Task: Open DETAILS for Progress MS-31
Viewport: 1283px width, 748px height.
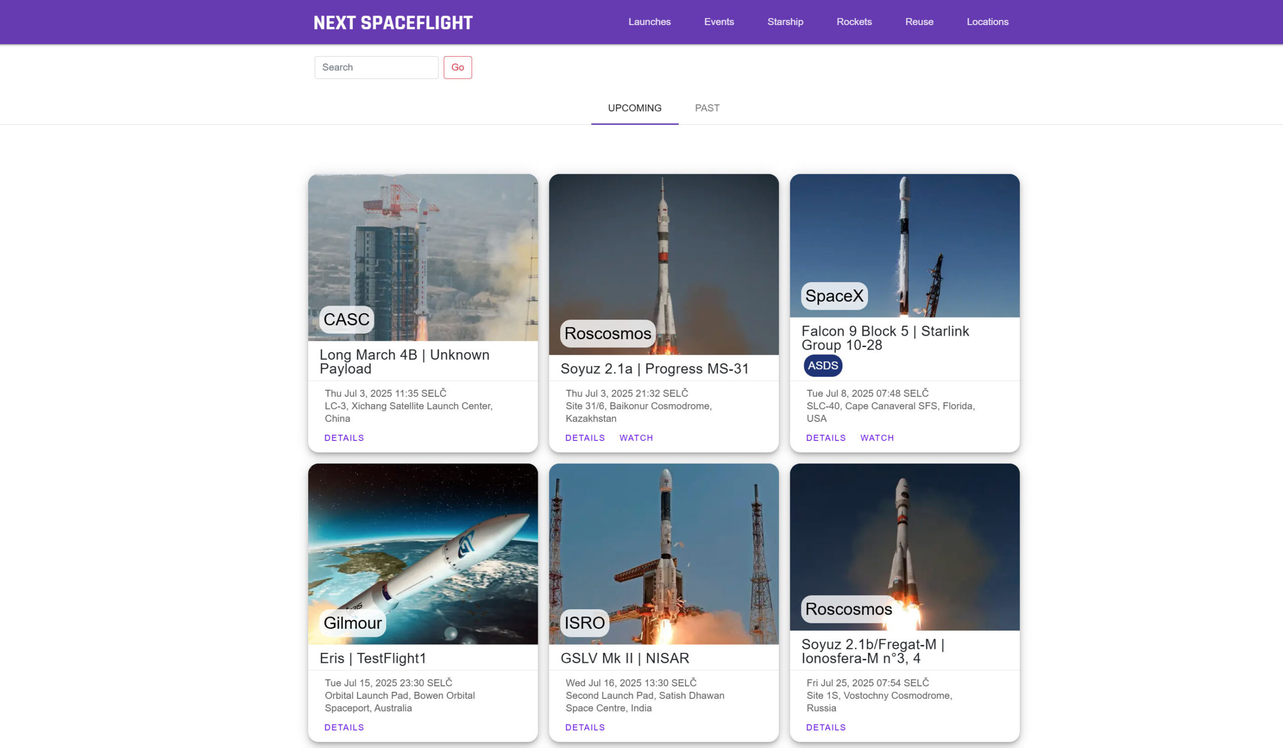Action: click(585, 437)
